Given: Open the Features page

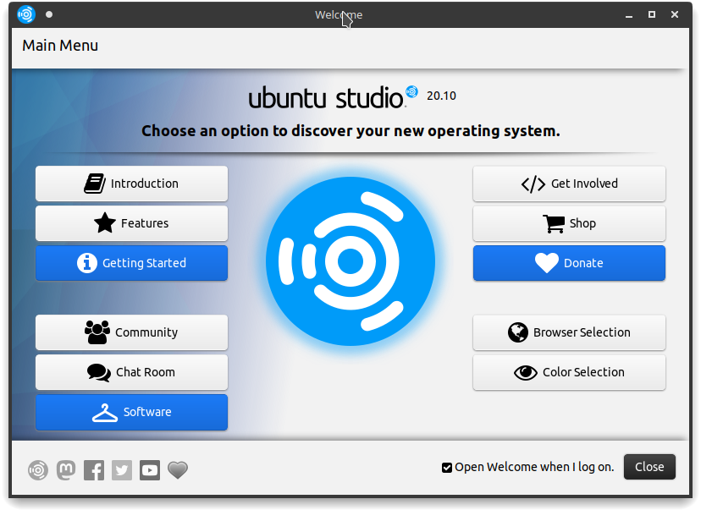Looking at the screenshot, I should click(131, 223).
